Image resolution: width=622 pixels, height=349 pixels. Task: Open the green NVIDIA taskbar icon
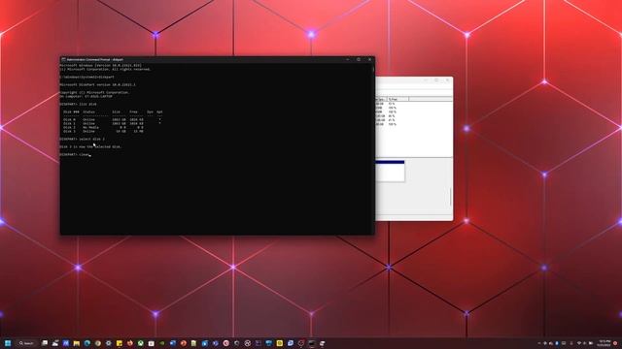[162, 343]
